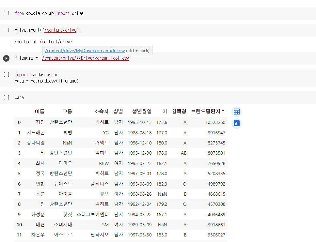Click RBW agency cell
316x242 pixels.
pyautogui.click(x=104, y=163)
